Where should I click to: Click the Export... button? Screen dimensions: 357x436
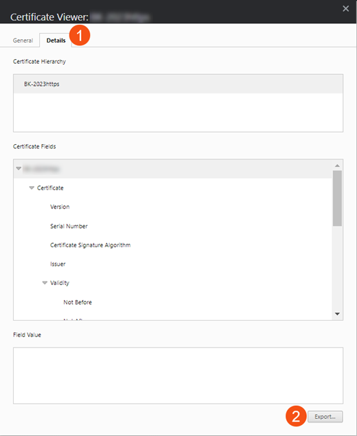click(x=325, y=417)
